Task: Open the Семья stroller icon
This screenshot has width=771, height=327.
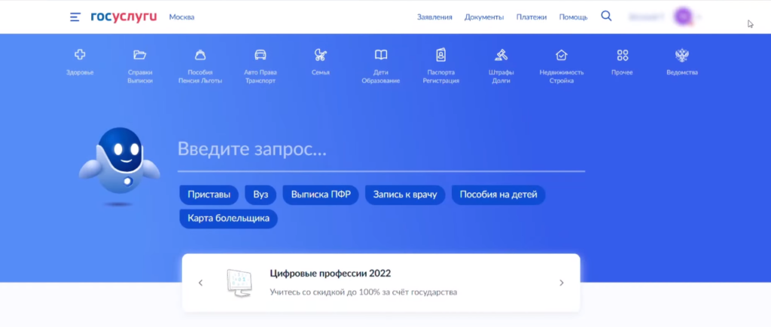Action: pyautogui.click(x=321, y=55)
